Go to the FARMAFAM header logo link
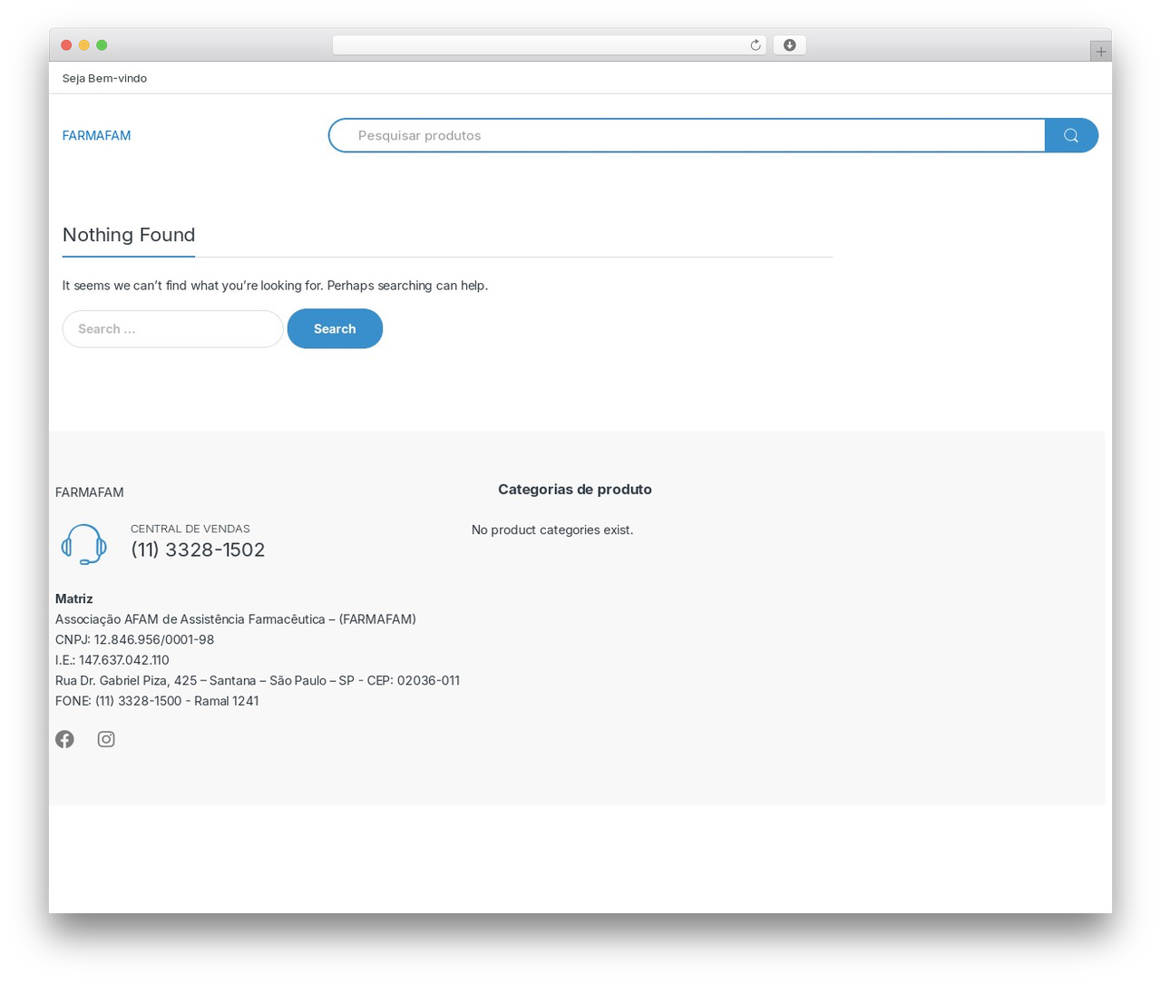 [x=96, y=135]
